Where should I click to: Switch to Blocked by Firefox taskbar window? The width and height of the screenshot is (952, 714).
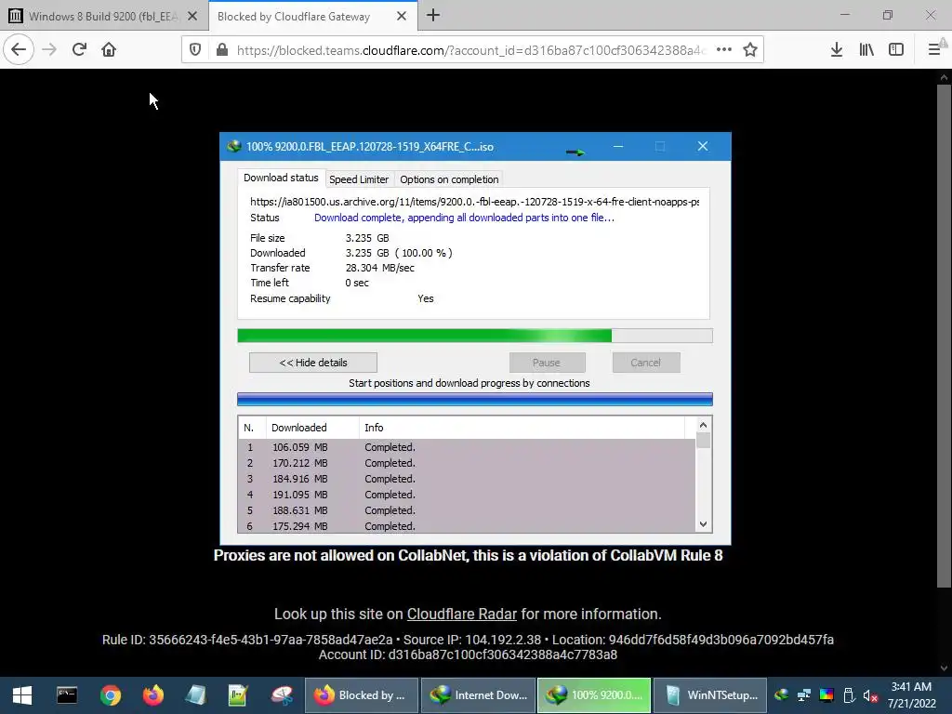click(x=362, y=695)
